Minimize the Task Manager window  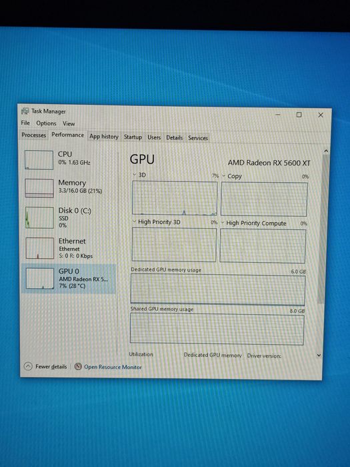278,115
